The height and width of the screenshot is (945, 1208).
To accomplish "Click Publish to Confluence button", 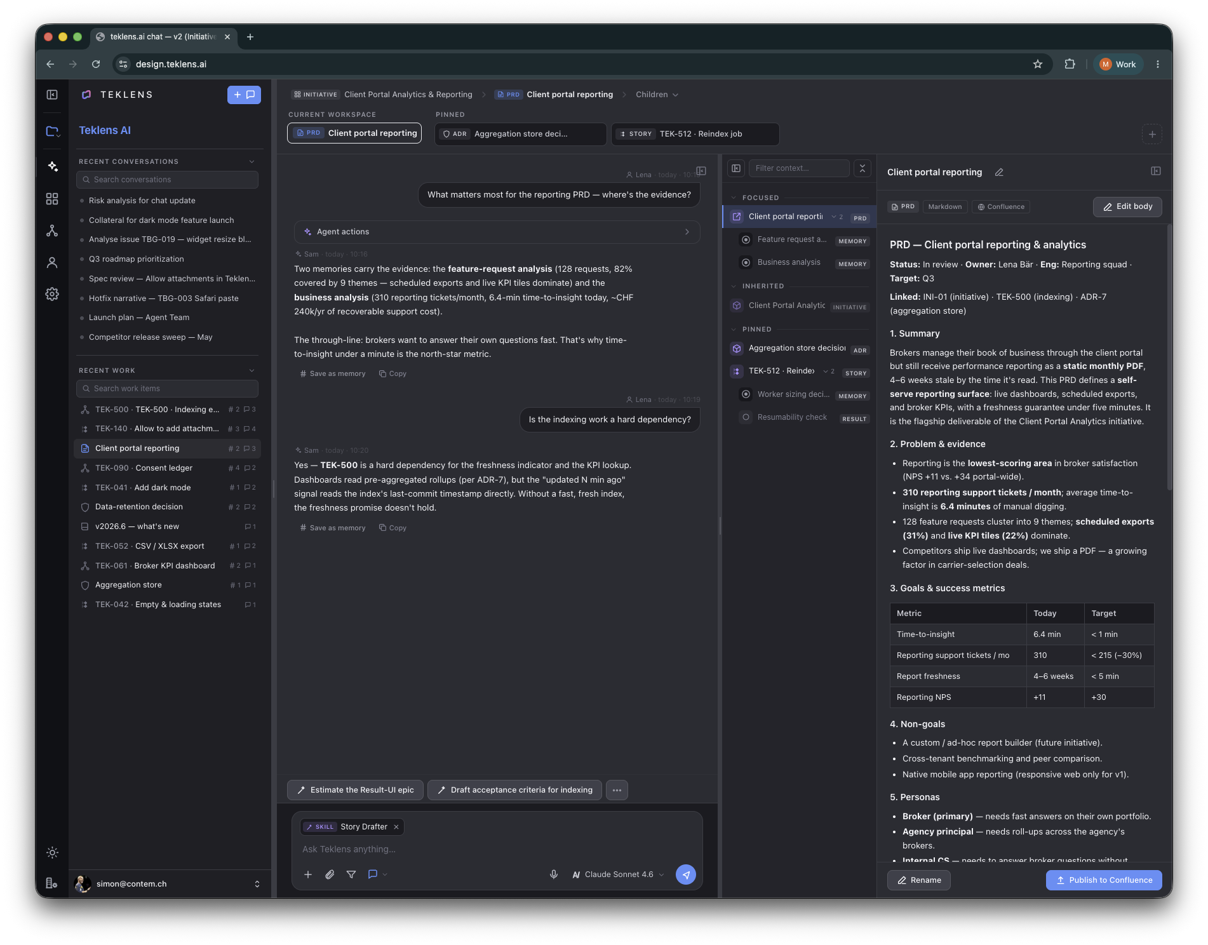I will [x=1104, y=880].
